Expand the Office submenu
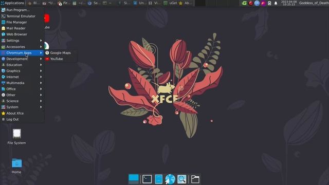 click(22, 89)
